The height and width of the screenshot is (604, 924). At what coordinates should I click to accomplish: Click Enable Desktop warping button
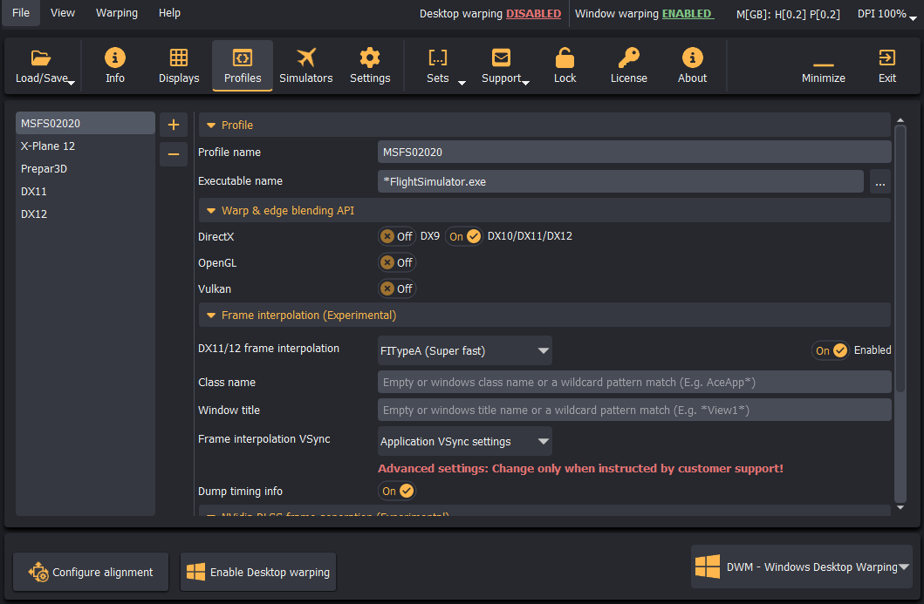point(258,572)
